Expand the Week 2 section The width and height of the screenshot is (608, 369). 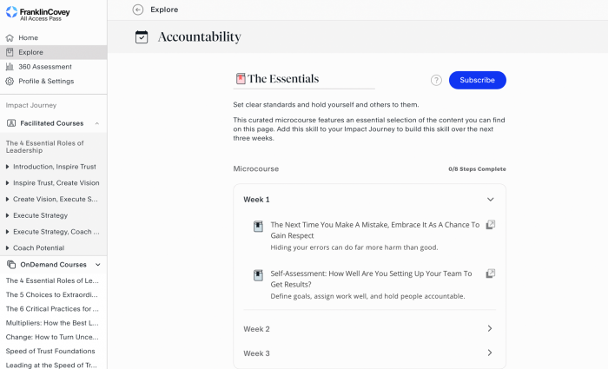(490, 329)
